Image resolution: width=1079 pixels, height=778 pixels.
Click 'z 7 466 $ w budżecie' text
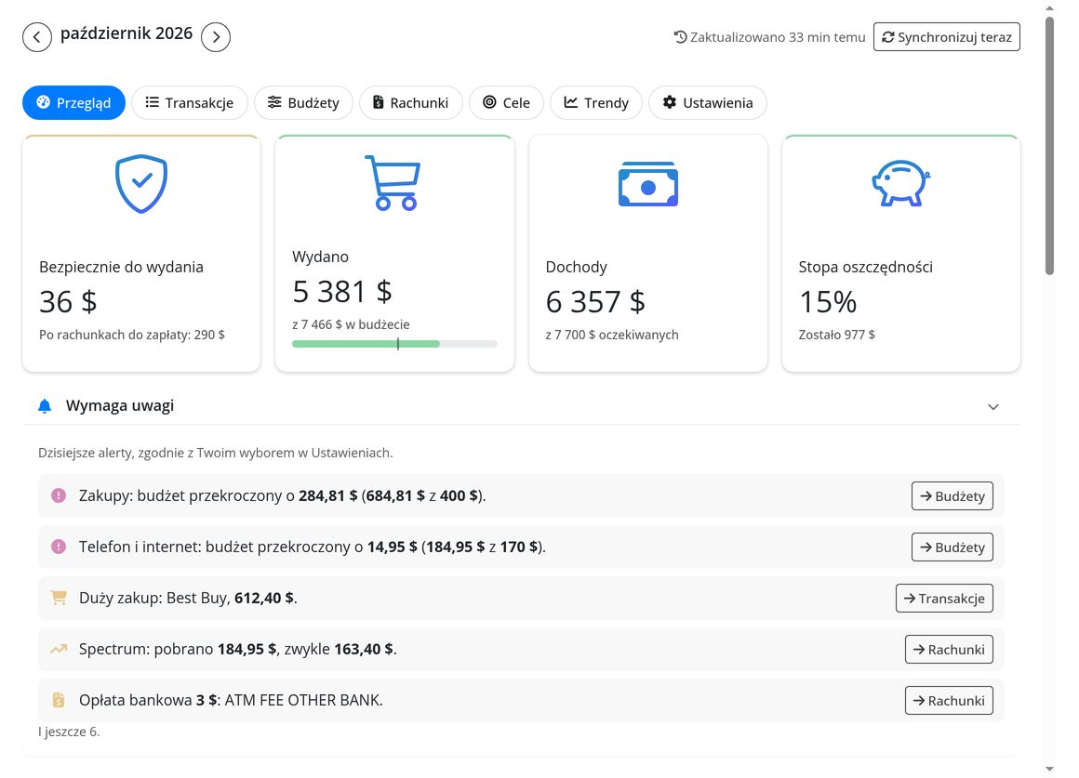(351, 324)
